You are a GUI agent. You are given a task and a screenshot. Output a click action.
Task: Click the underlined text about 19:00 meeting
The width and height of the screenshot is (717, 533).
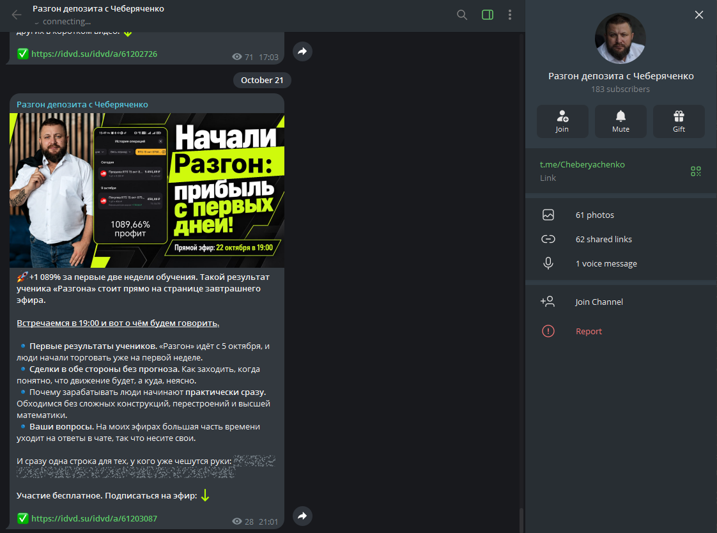pos(118,323)
